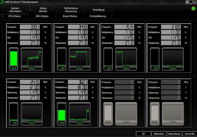Viewport: 197px width, 137px height.
Task: Open the Einstellung tab
Action: click(x=98, y=10)
